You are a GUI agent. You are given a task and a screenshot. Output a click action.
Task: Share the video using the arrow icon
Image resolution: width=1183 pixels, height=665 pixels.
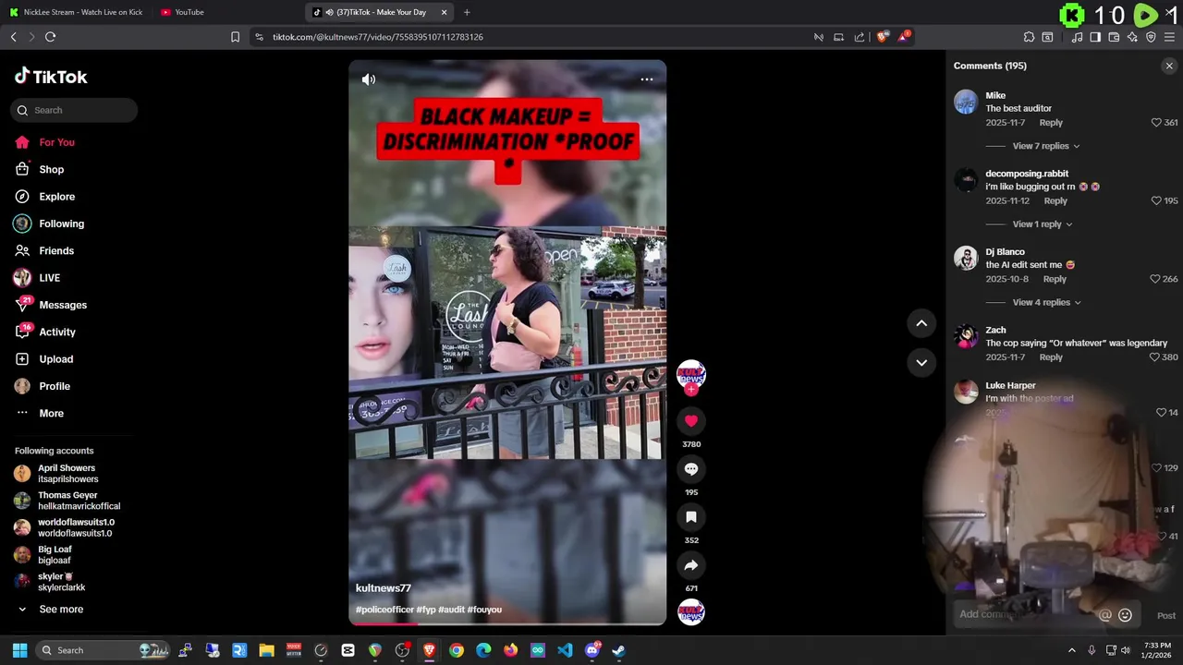(690, 565)
